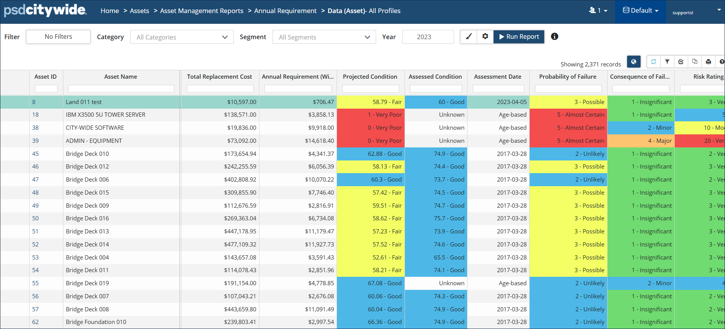Navigate to Assets in the breadcrumb
Viewport: 725px width, 329px height.
139,11
